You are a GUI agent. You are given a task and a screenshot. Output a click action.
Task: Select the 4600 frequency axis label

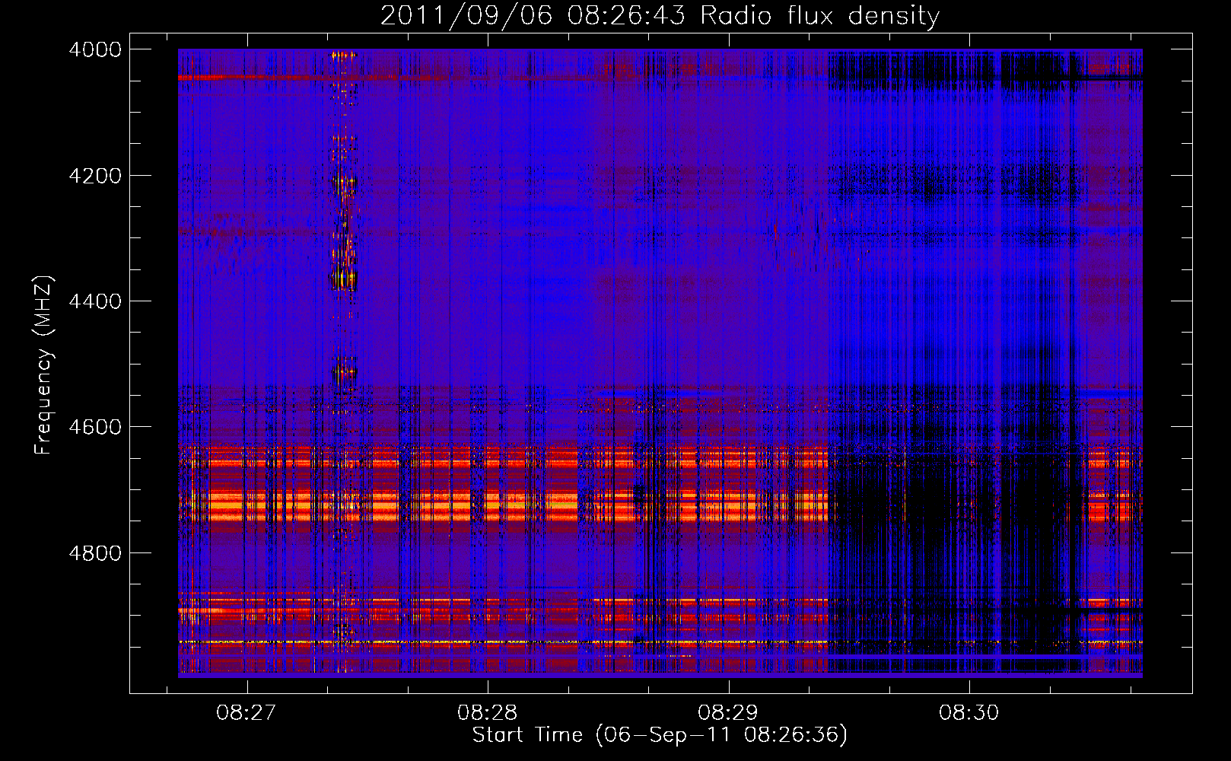[95, 427]
